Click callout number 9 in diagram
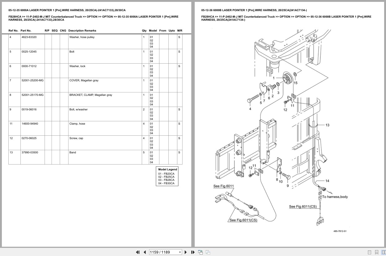Image resolution: width=386 pixels, height=256 pixels. [288, 186]
